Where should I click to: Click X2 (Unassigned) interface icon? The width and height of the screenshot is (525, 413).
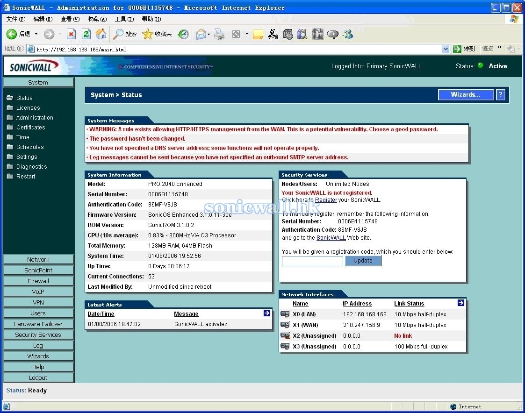(285, 335)
